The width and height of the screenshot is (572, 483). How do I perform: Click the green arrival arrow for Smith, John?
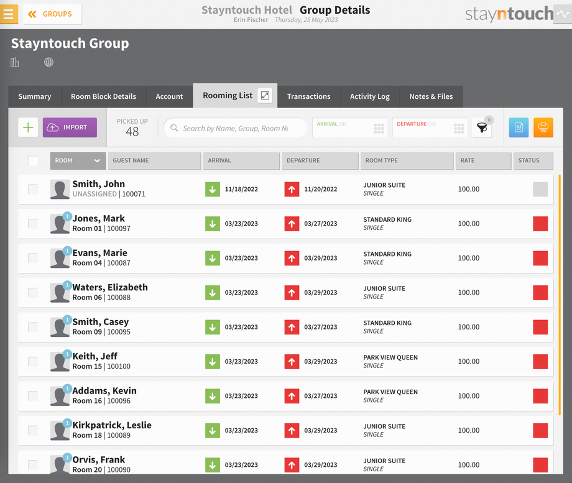[x=212, y=190]
